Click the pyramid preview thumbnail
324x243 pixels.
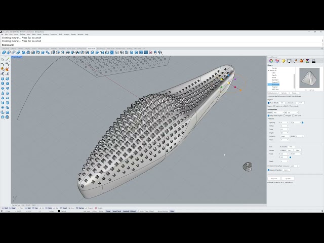[x=309, y=78]
